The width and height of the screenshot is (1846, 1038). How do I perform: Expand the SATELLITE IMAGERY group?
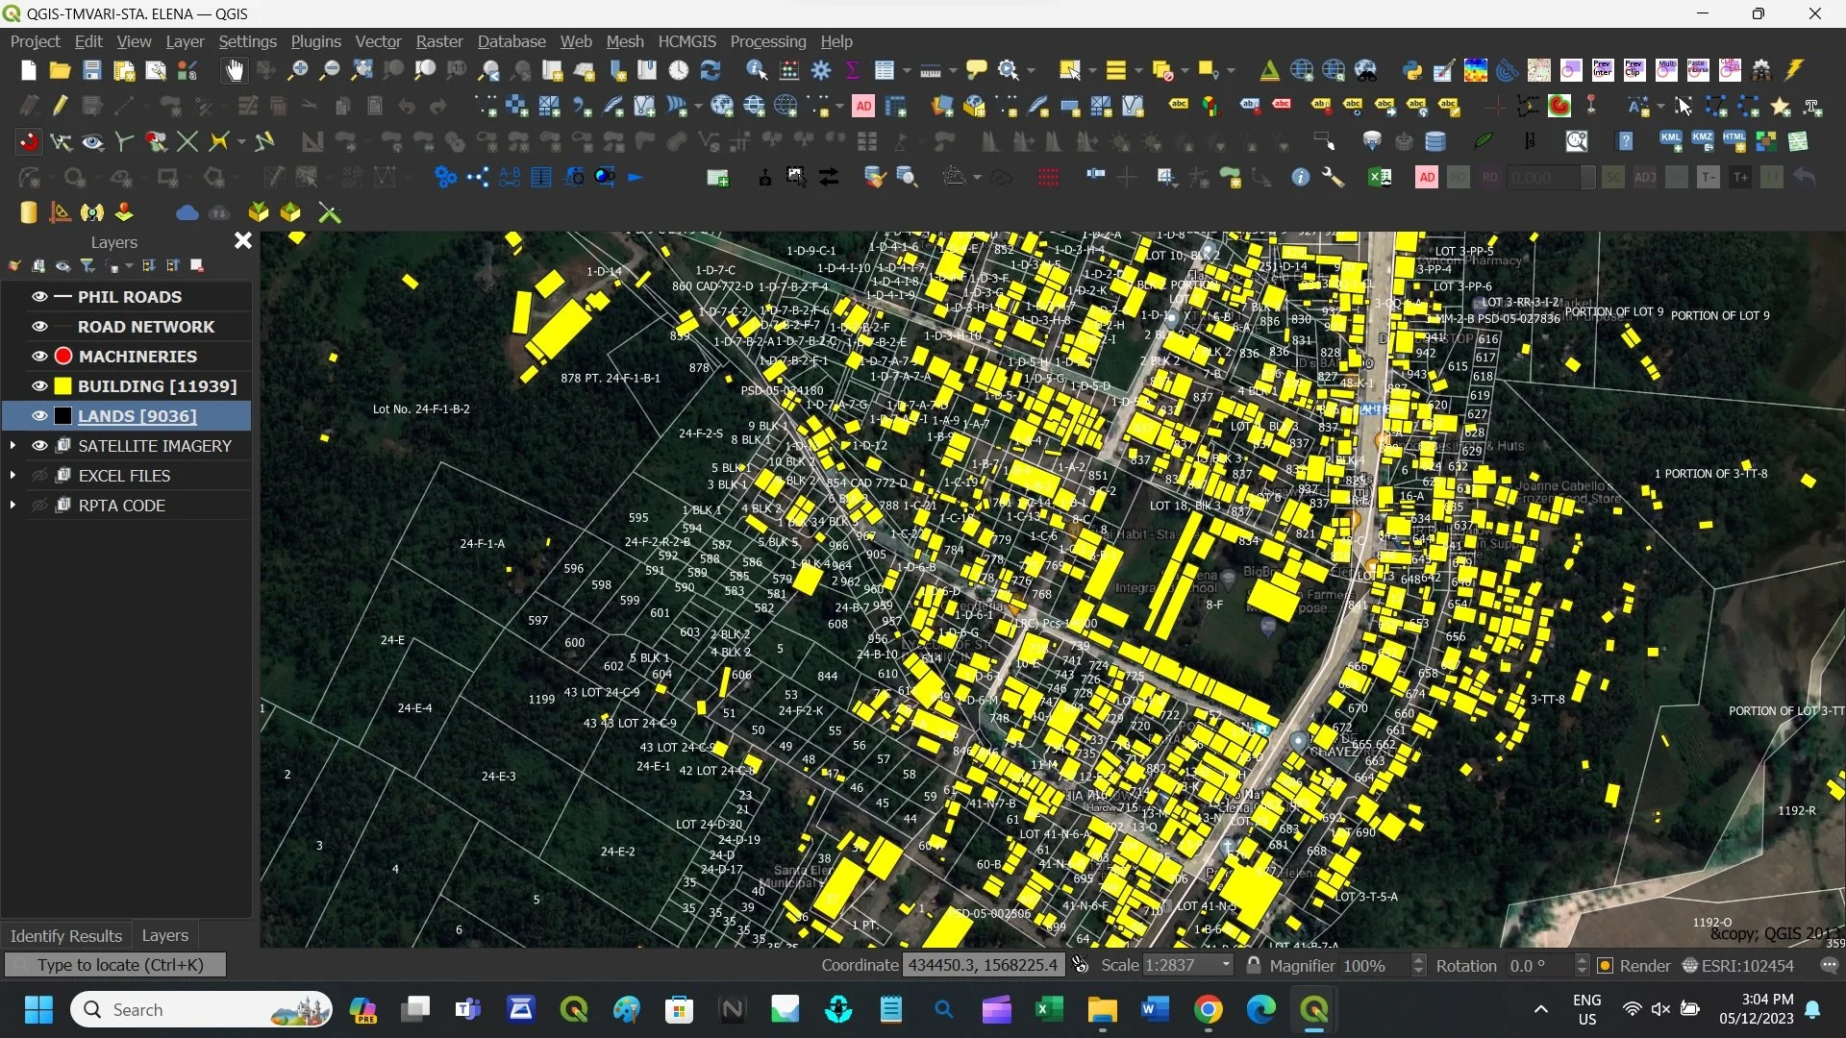click(x=12, y=446)
